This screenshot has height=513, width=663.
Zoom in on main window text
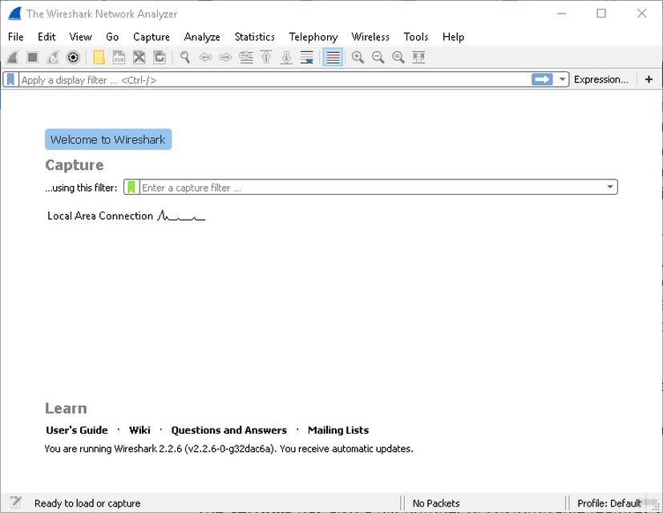[x=358, y=57]
